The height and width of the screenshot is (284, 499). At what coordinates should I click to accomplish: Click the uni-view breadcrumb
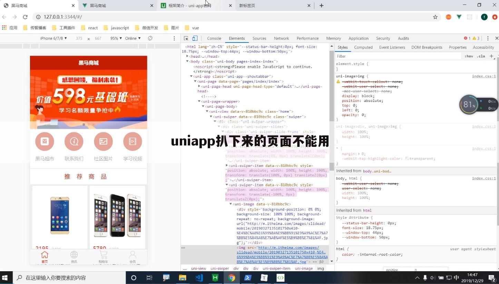click(x=198, y=268)
